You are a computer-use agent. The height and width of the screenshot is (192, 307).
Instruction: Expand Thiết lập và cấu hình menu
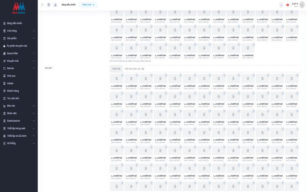33,136
